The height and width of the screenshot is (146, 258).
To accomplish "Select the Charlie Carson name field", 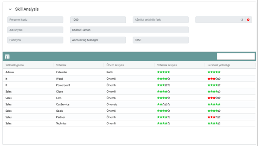I will tap(129, 30).
